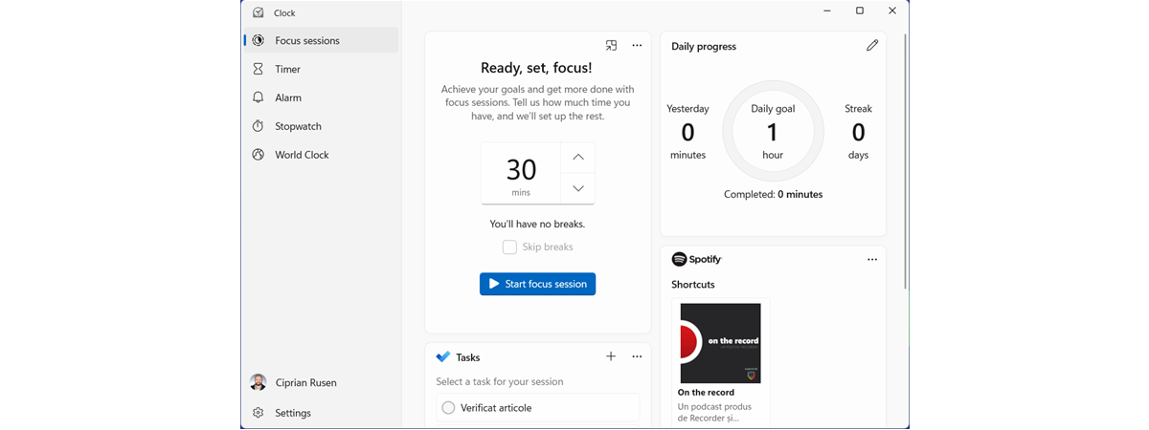1149x430 pixels.
Task: Edit daily goal with pencil icon
Action: point(872,46)
